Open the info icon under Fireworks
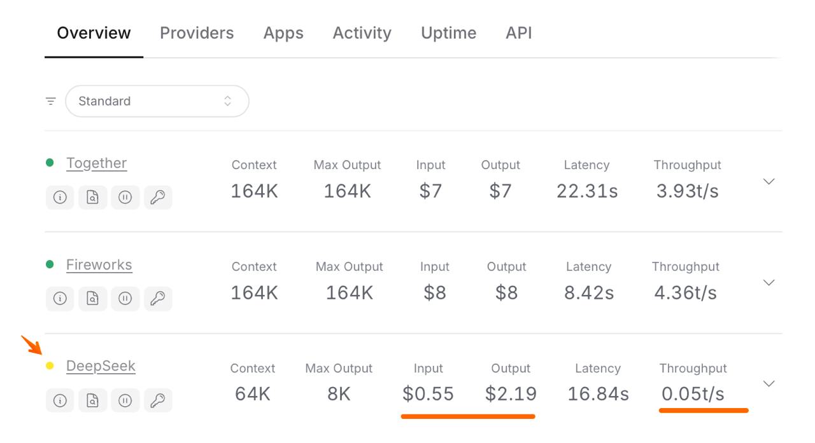 click(x=60, y=299)
